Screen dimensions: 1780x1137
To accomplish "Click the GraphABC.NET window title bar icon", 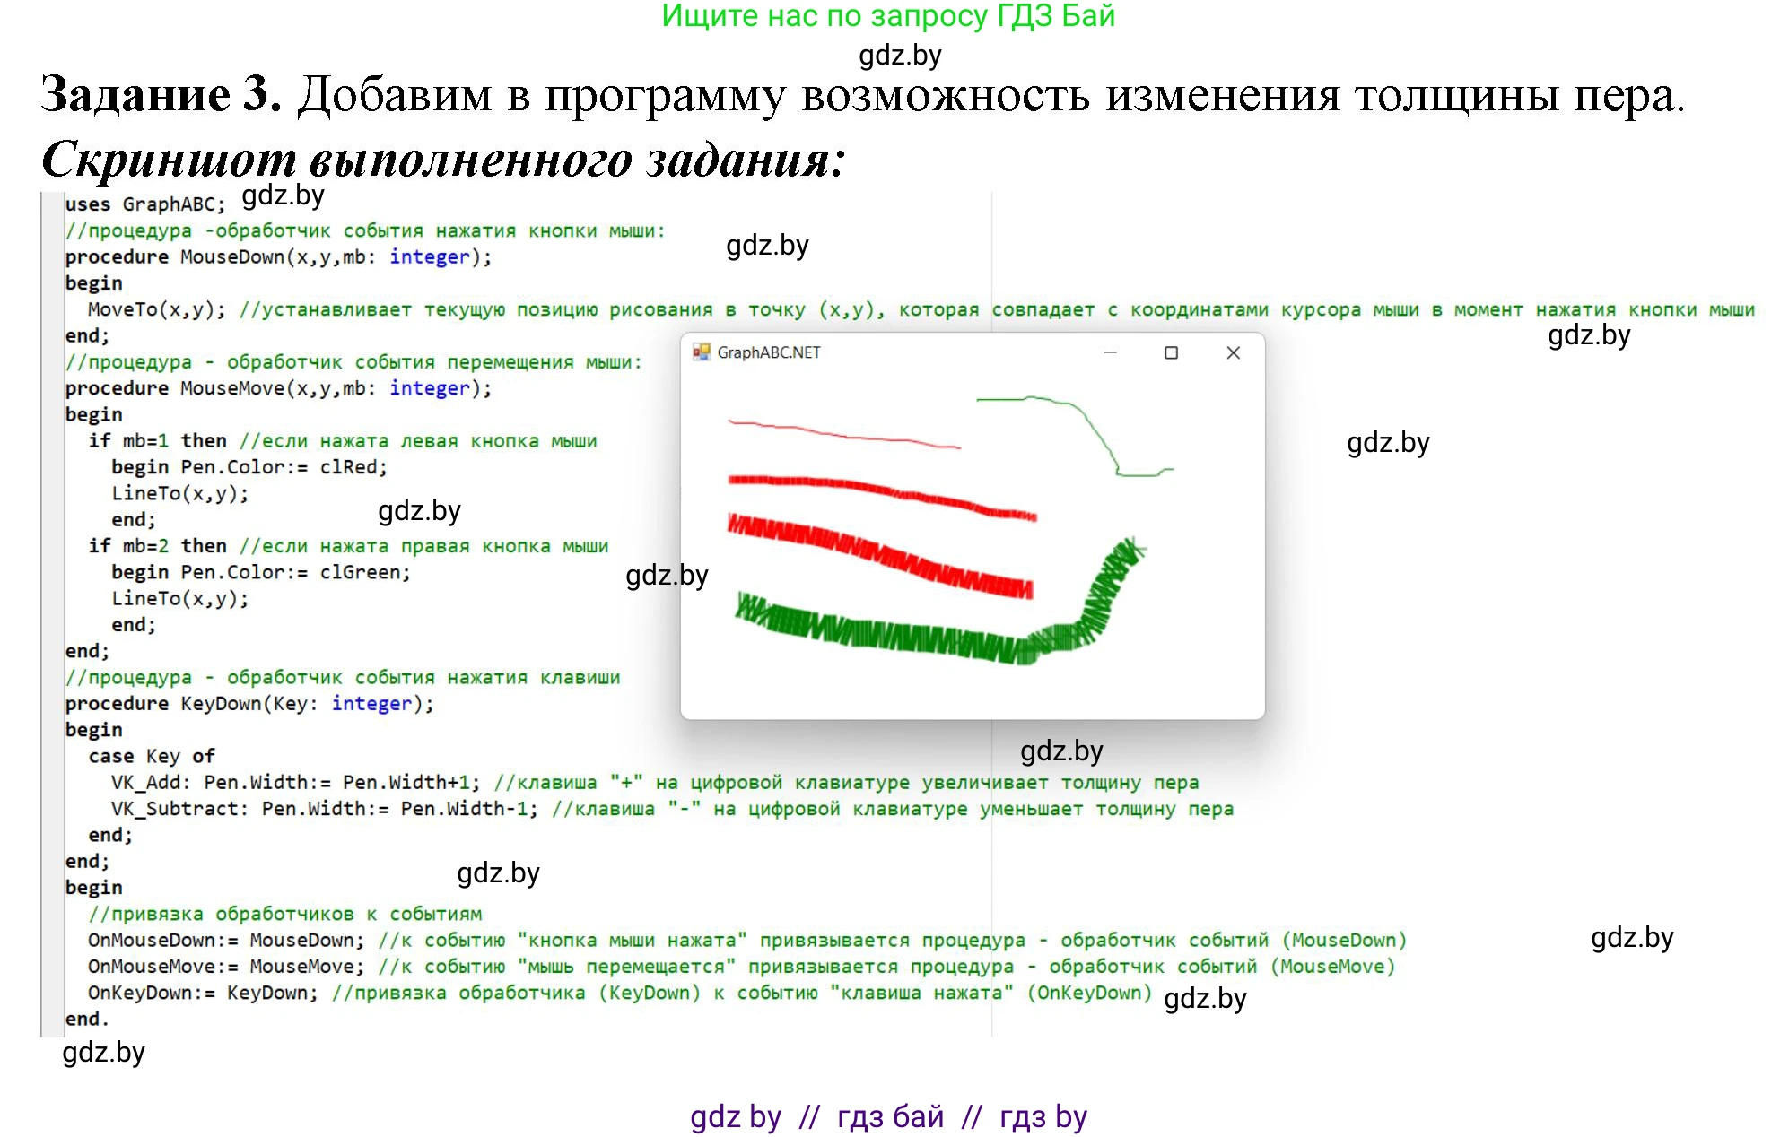I will 702,352.
